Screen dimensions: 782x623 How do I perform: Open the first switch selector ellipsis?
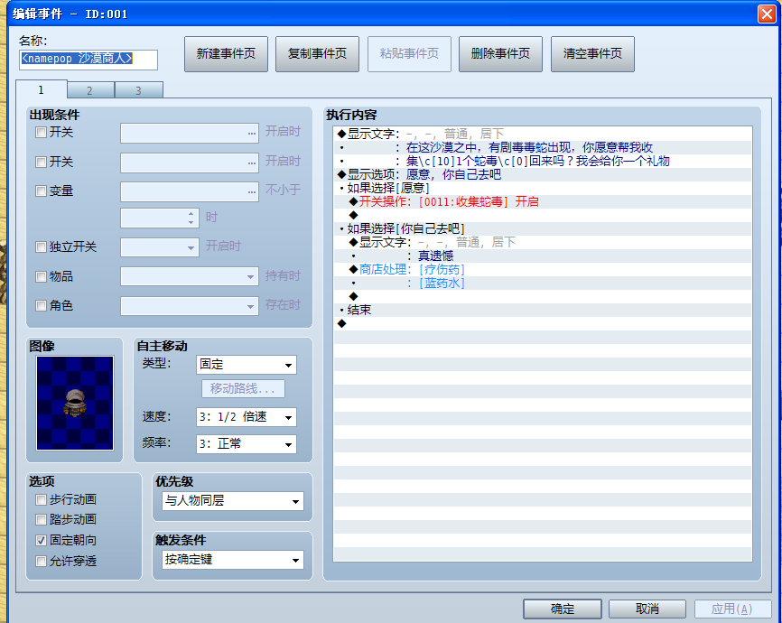coord(251,134)
